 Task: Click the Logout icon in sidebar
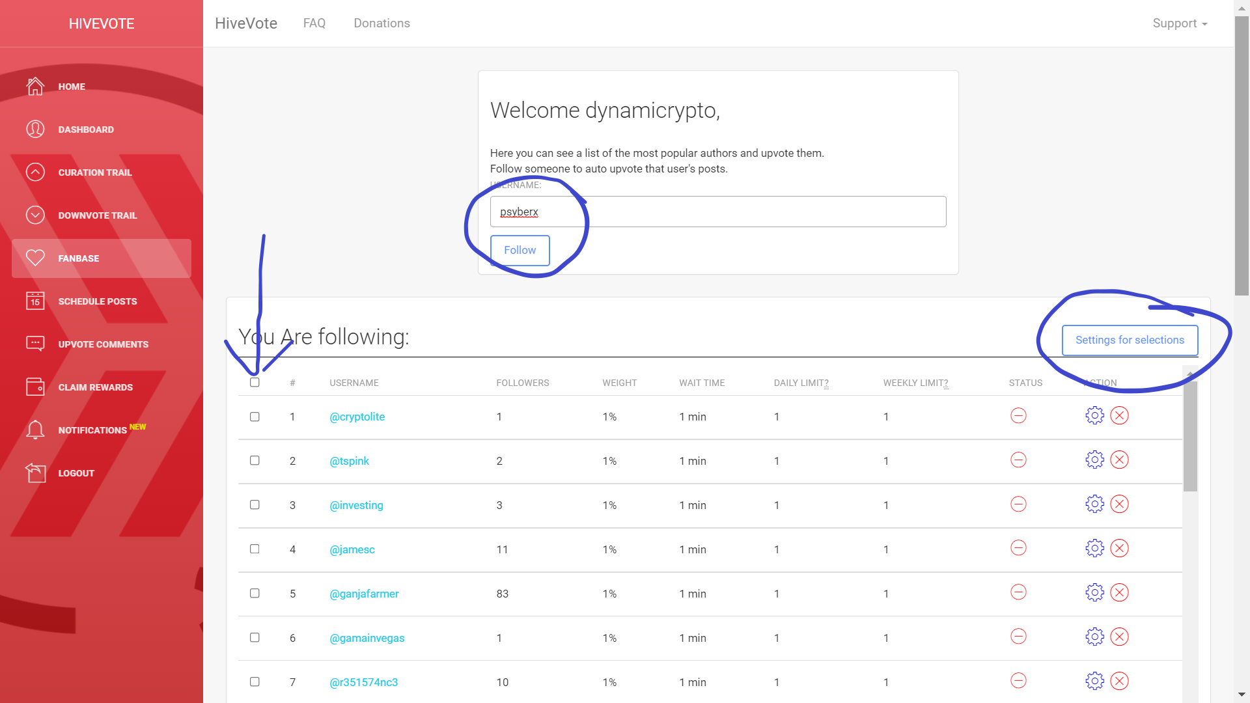tap(35, 473)
